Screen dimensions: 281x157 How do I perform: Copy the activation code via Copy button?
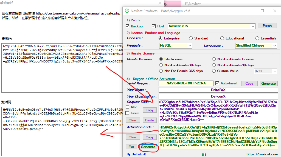tap(149, 137)
